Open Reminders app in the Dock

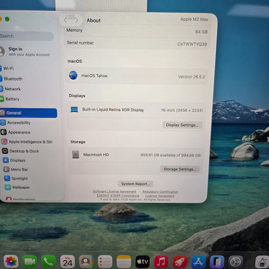click(105, 262)
